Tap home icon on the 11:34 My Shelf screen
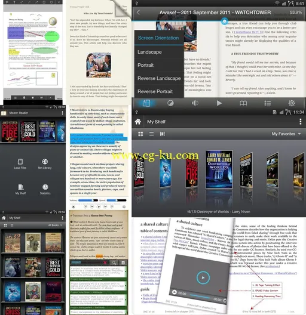This screenshot has height=315, width=306. click(x=138, y=122)
